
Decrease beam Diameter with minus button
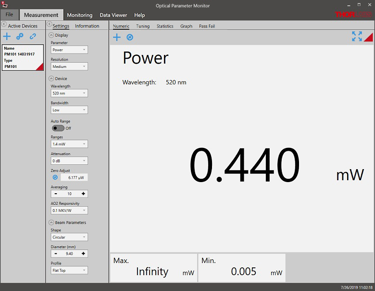55,253
